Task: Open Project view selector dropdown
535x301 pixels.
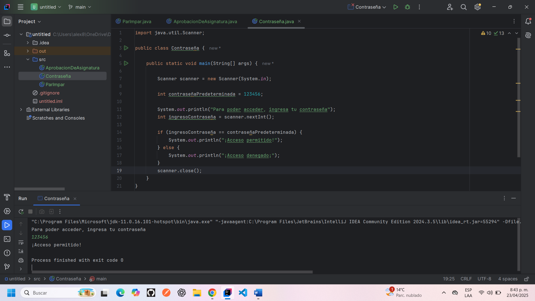Action: tap(30, 21)
